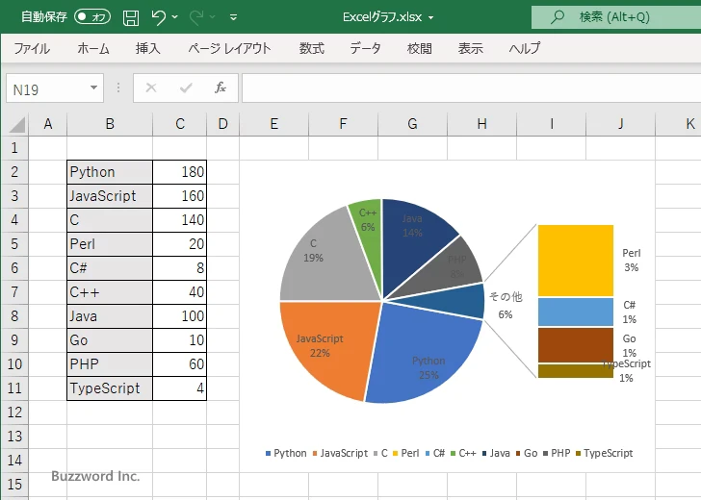Switch to the ホーム tab
701x500 pixels.
click(x=93, y=48)
